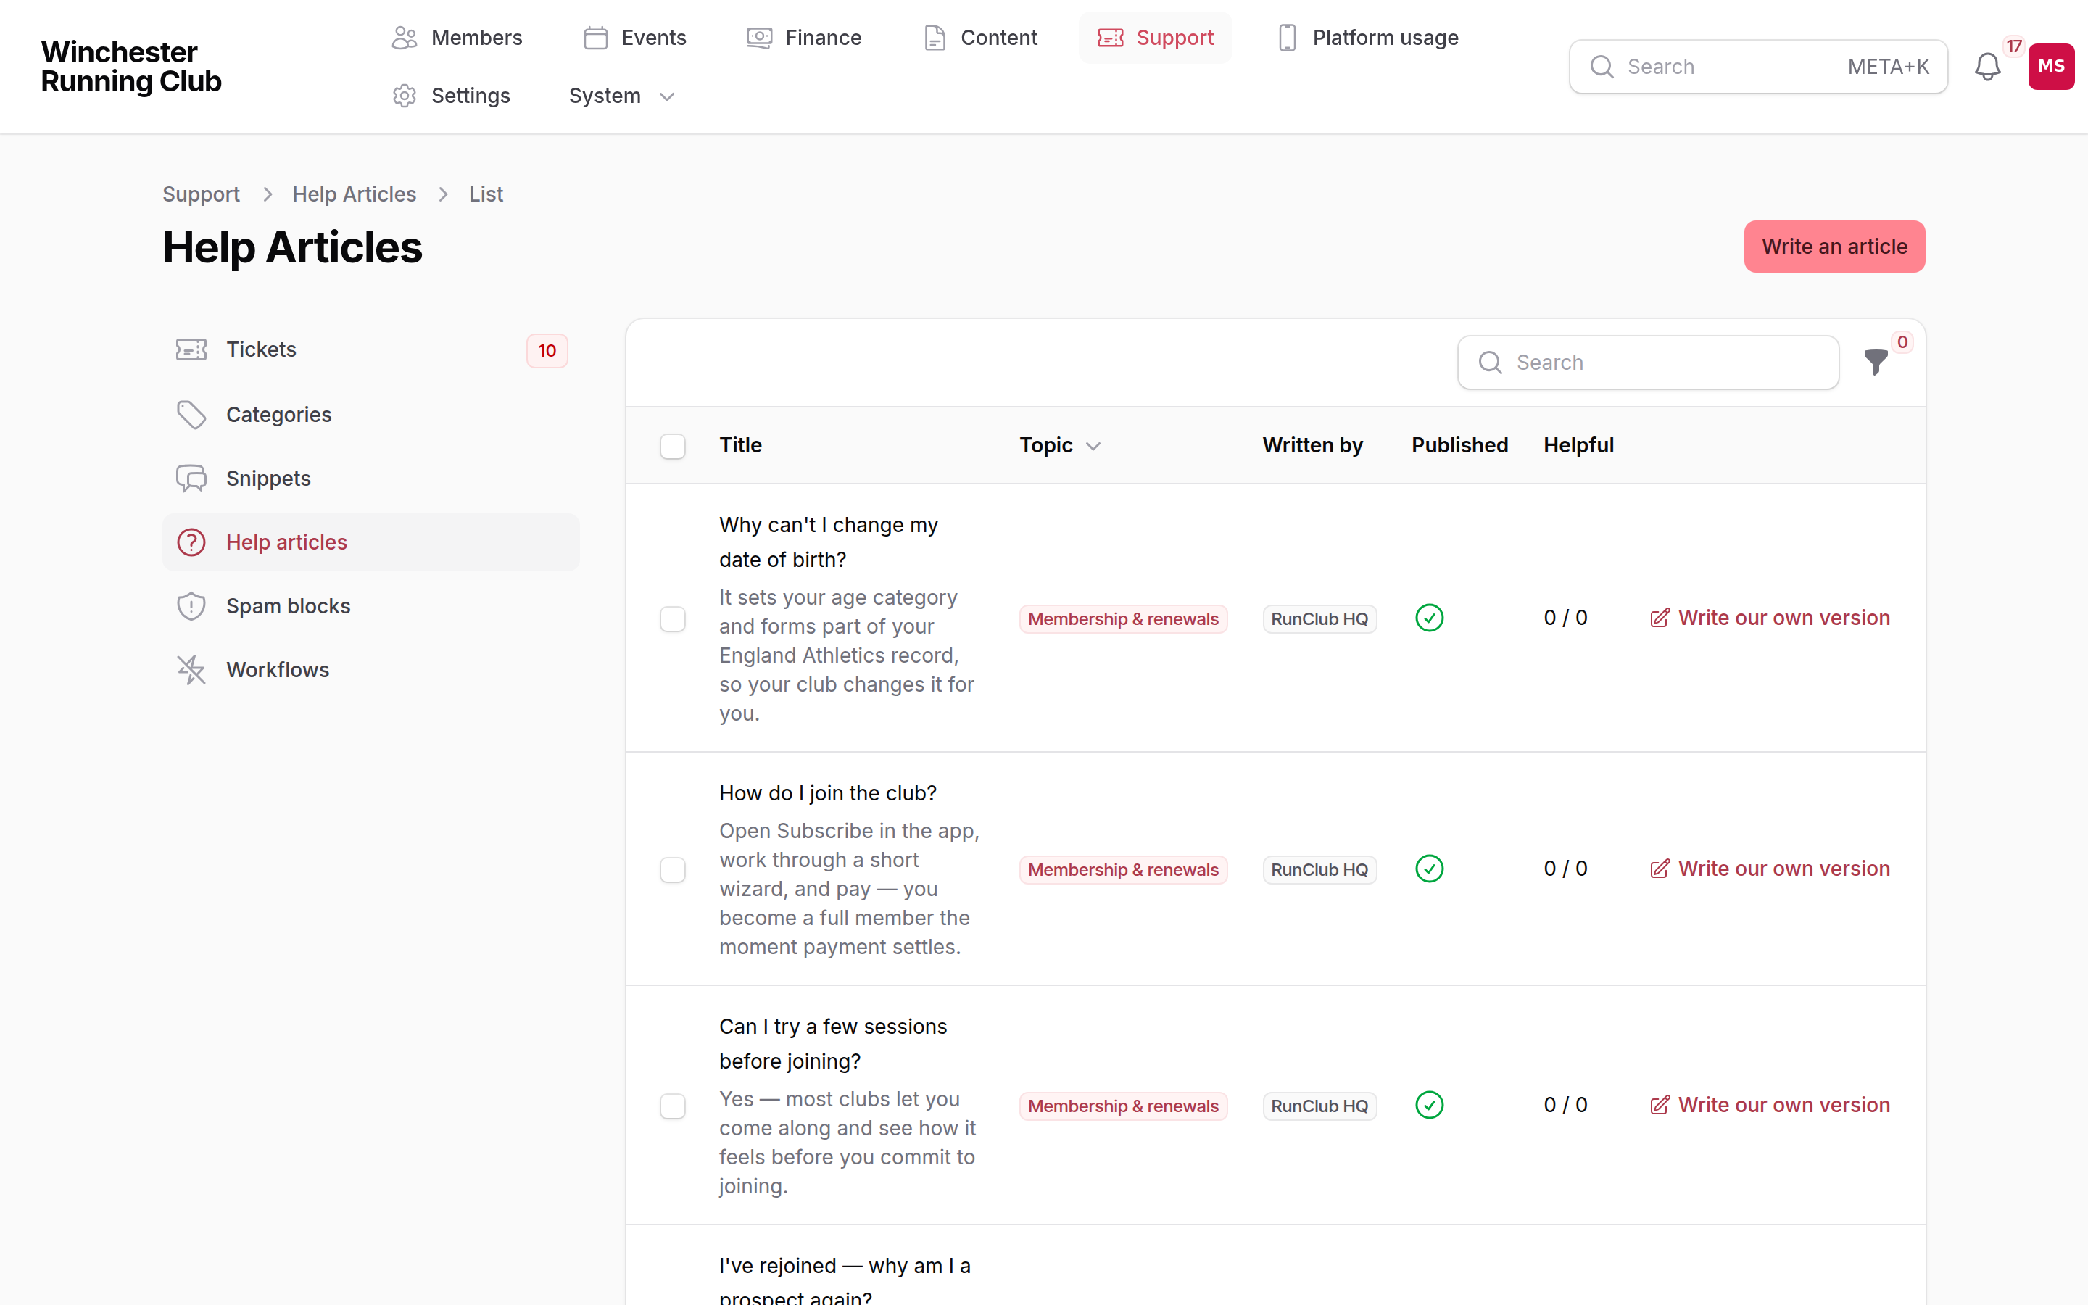Click the Winchester Running Club logo
The image size is (2088, 1305).
point(131,67)
